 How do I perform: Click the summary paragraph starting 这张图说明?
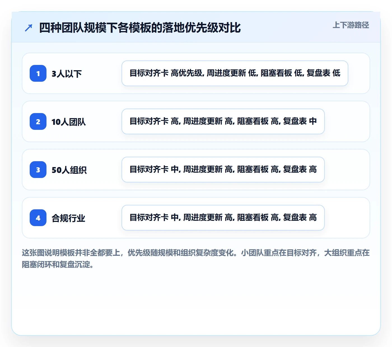click(196, 259)
